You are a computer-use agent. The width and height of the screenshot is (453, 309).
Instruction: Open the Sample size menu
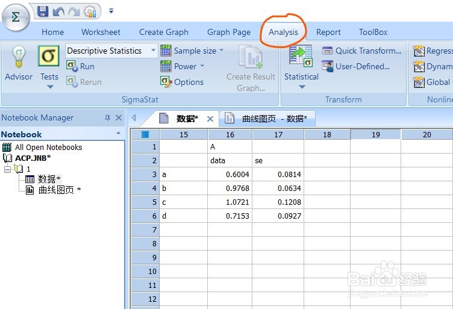click(192, 51)
